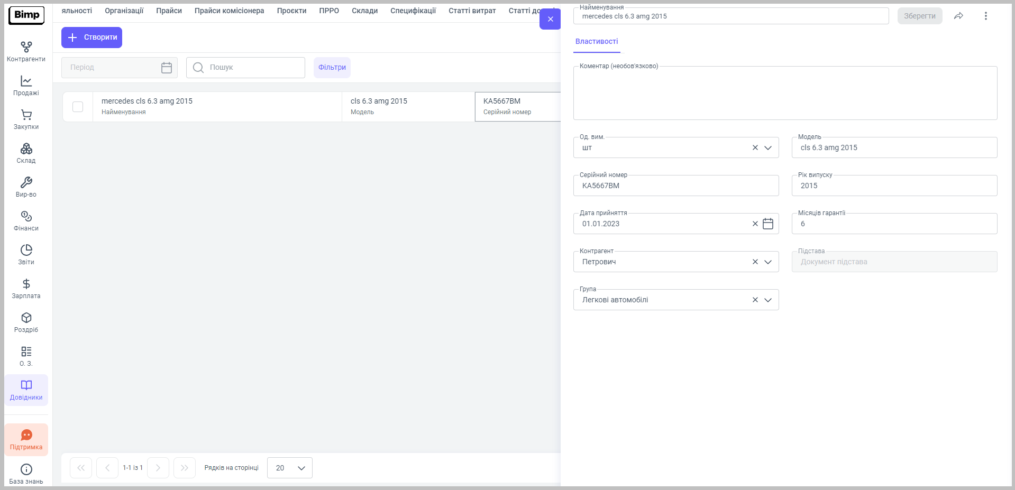
Task: Go to last page of list
Action: tap(185, 468)
